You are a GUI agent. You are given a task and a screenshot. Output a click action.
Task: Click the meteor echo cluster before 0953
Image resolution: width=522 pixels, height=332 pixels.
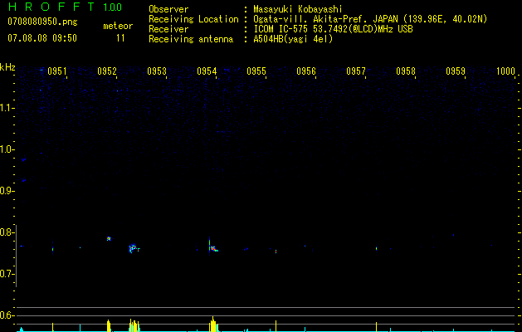[x=133, y=248]
